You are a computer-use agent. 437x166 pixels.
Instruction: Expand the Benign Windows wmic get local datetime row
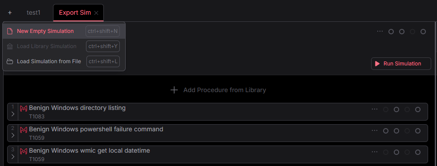[x=12, y=157]
